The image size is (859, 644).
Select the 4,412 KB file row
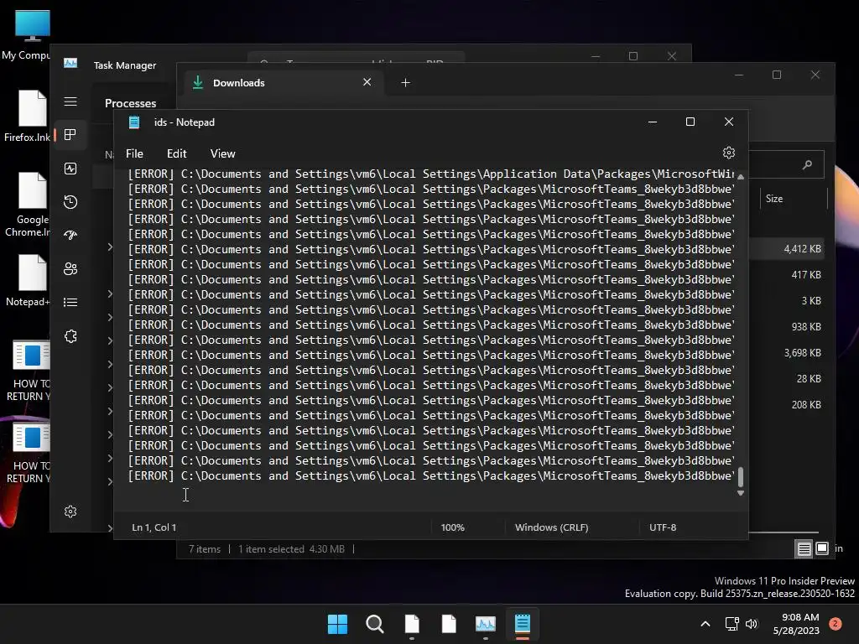pos(789,248)
